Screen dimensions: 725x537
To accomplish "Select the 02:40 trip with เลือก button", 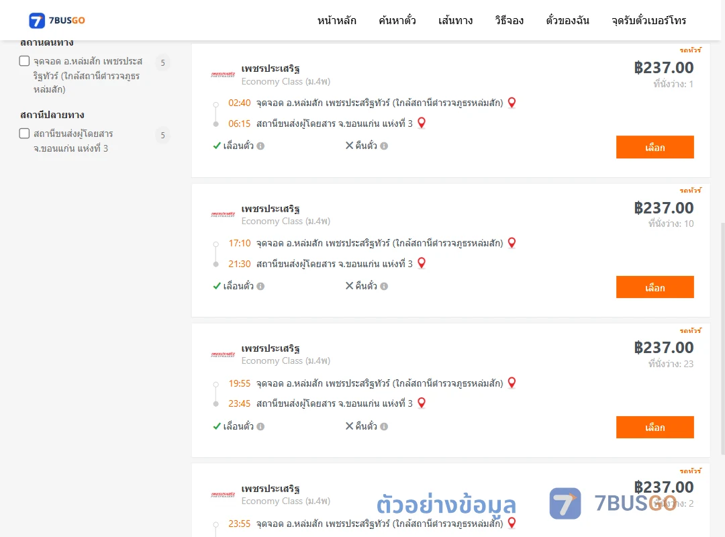I will [655, 147].
